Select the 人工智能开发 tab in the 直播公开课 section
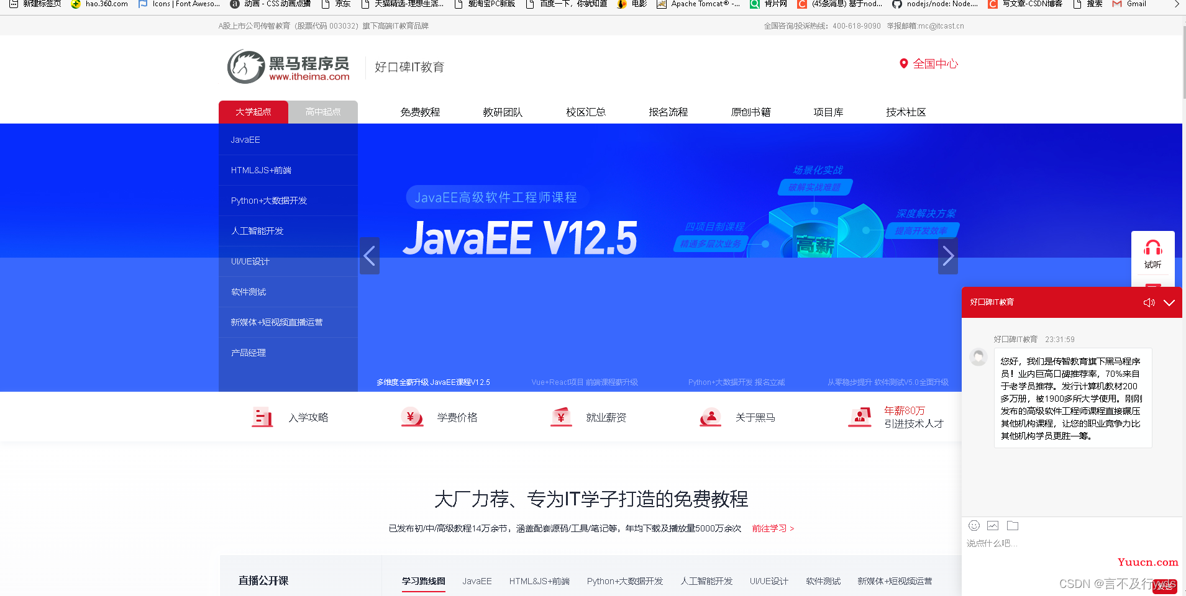The height and width of the screenshot is (596, 1186). [706, 581]
